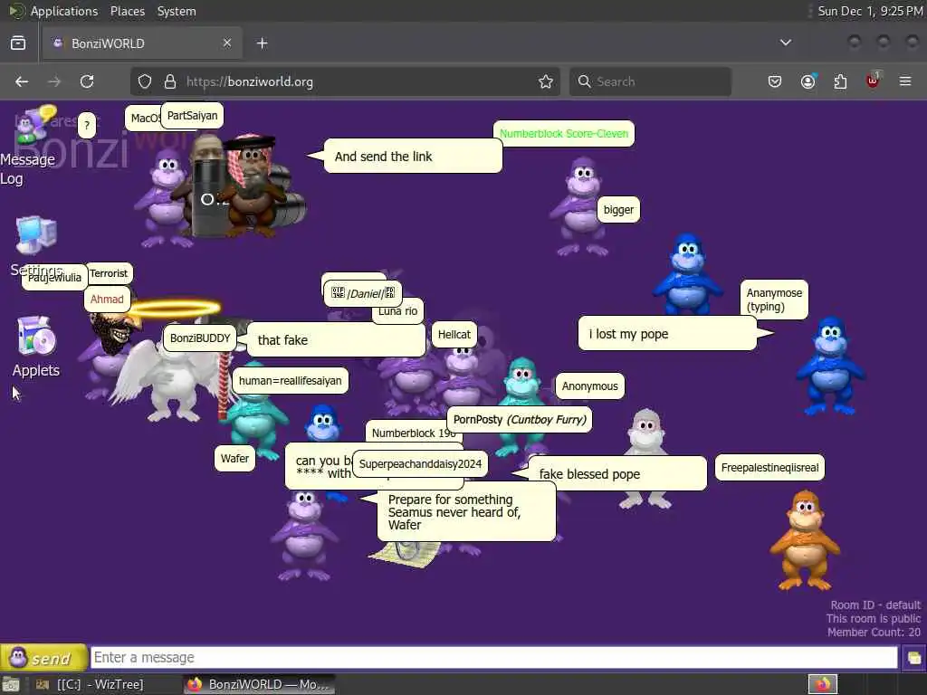Click the Member Count: 20 text

pyautogui.click(x=874, y=633)
